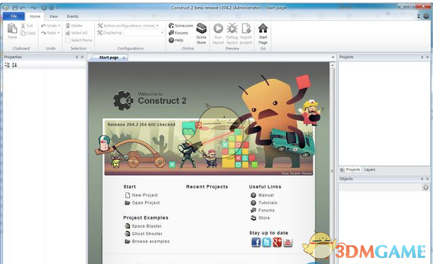Click the Run layout play icon
Viewport: 433px width, 264px height.
[218, 28]
